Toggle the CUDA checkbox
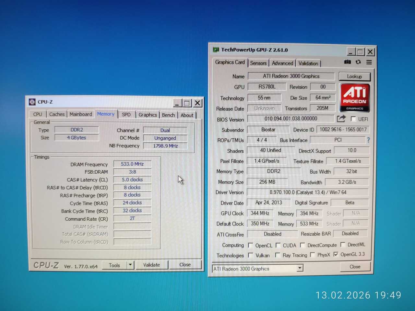Viewport: 415px width, 311px height. point(278,245)
